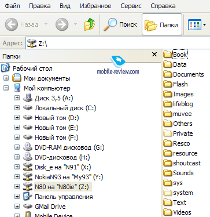Click network drive icon for Disk_e (X:)
The width and height of the screenshot is (210, 217).
(x=28, y=167)
